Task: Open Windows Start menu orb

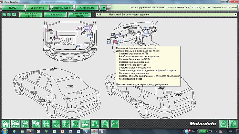Action: 4,131
